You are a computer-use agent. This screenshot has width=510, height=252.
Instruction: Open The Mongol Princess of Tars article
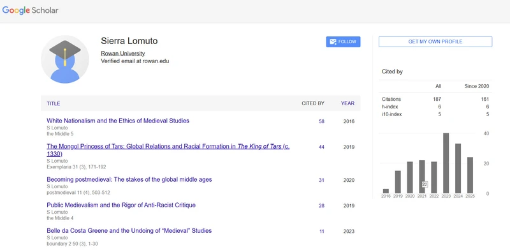tap(168, 150)
